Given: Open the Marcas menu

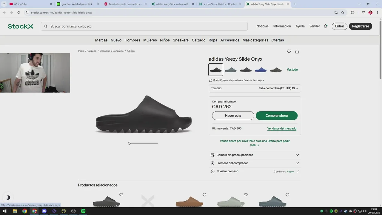Looking at the screenshot, I should [101, 40].
